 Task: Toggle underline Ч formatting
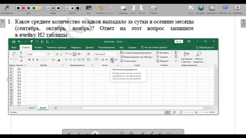pos(37,60)
